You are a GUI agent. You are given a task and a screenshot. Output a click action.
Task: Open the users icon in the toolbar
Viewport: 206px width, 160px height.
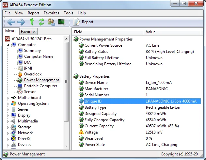(x=51, y=22)
